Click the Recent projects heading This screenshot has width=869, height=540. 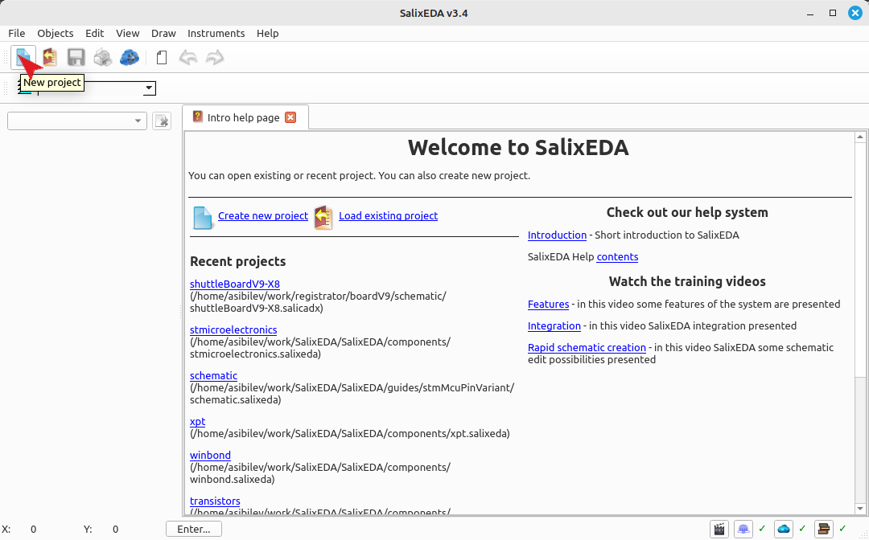tap(237, 261)
